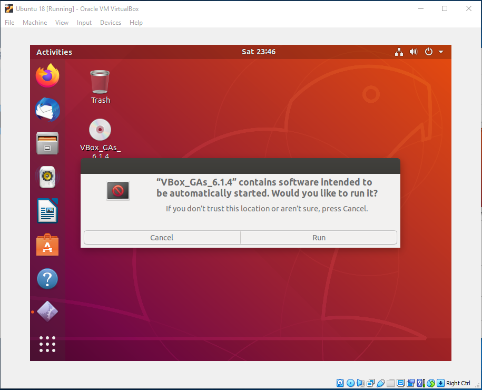This screenshot has width=482, height=390.
Task: Click the window resize grip corner
Action: 477,385
